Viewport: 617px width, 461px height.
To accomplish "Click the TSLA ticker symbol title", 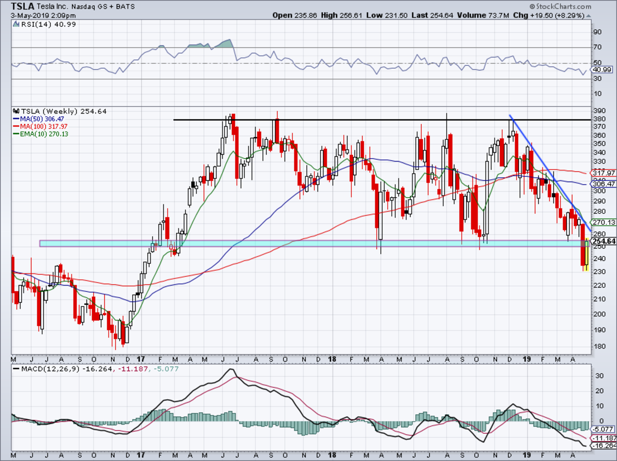I will (24, 6).
